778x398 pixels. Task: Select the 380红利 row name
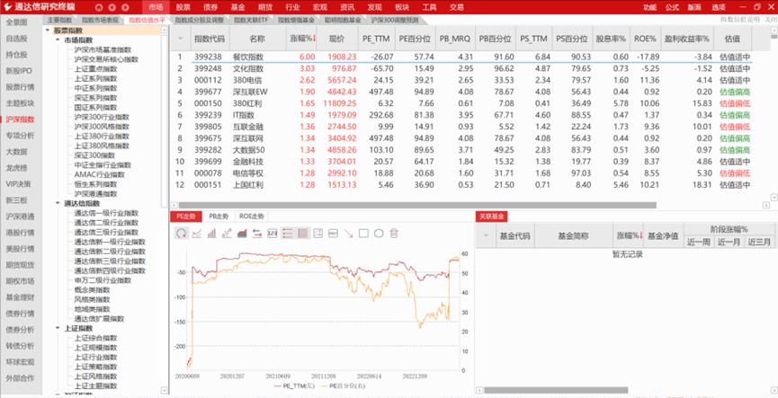[x=247, y=103]
